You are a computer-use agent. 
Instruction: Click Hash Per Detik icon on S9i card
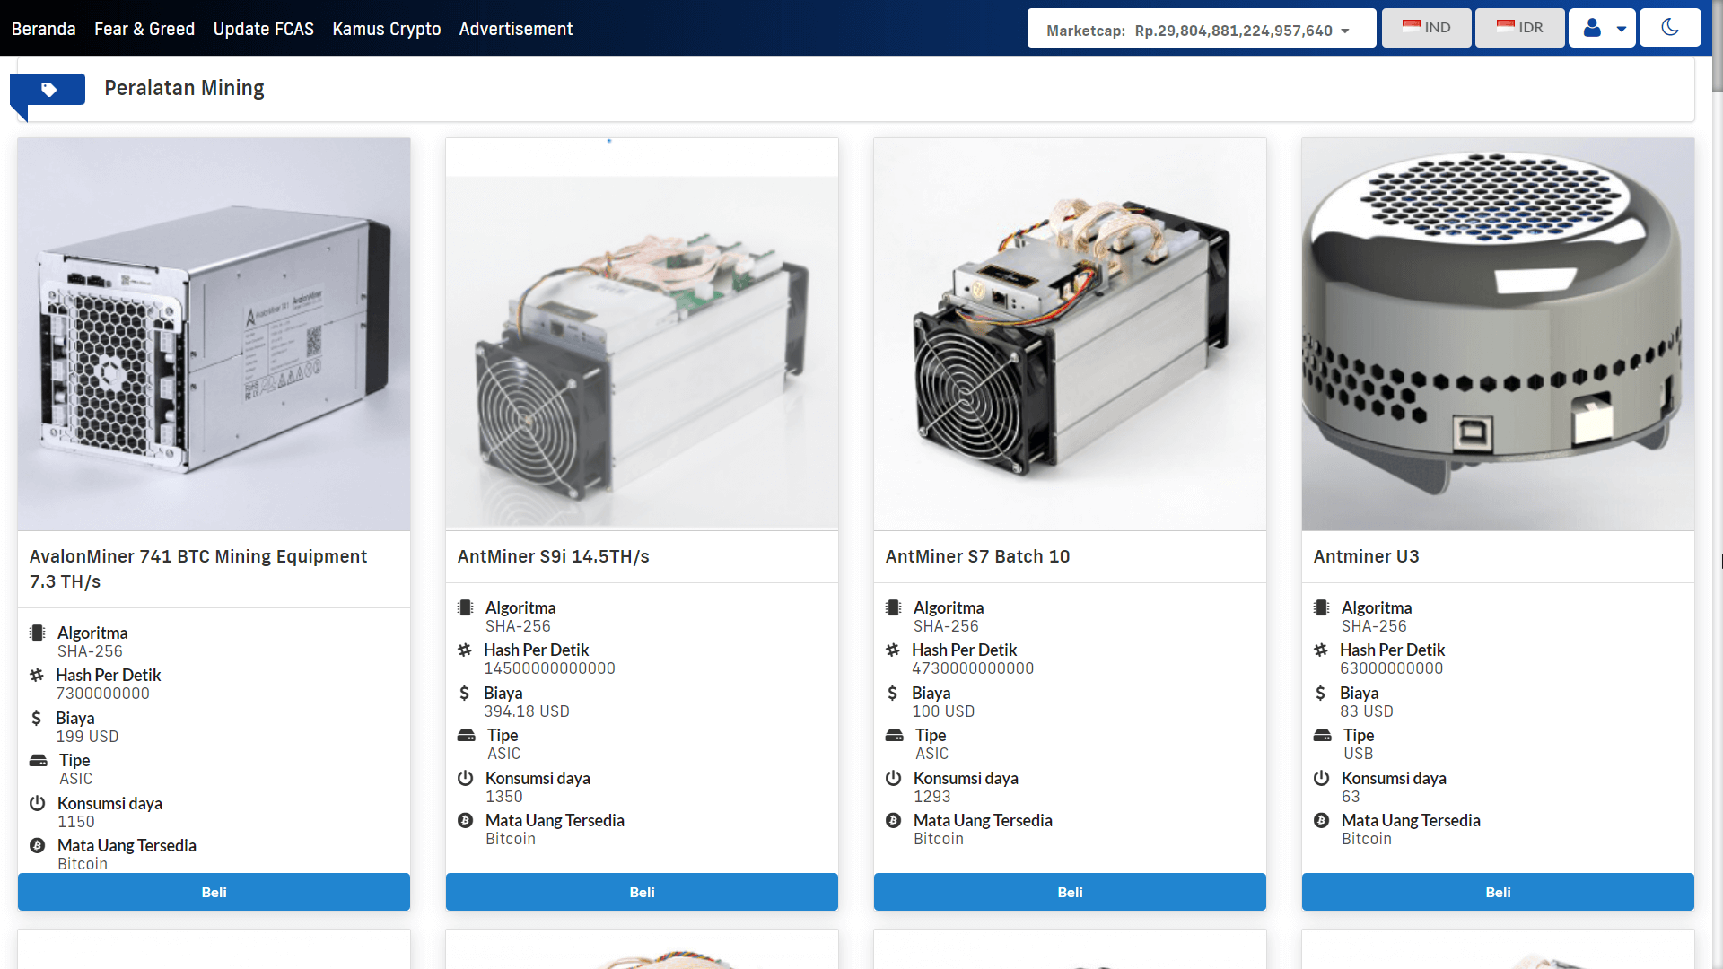465,650
